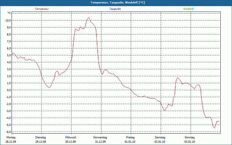Click the green Windchill legend label
This screenshot has height=145, width=232.
tap(188, 9)
